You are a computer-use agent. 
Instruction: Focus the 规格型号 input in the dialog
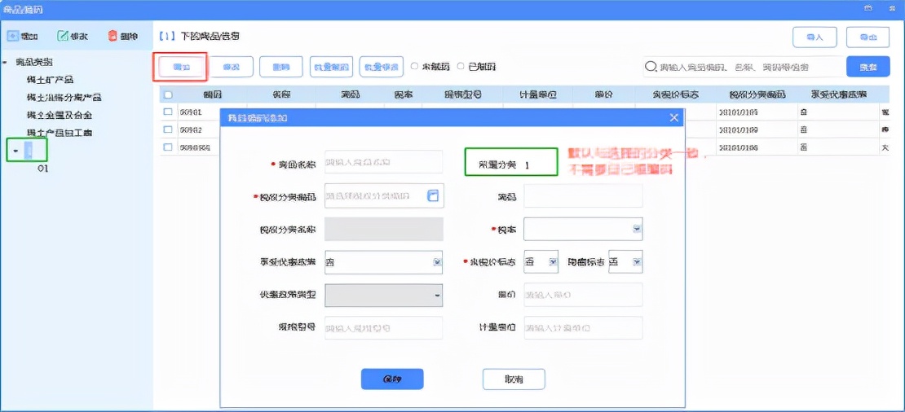tap(384, 328)
